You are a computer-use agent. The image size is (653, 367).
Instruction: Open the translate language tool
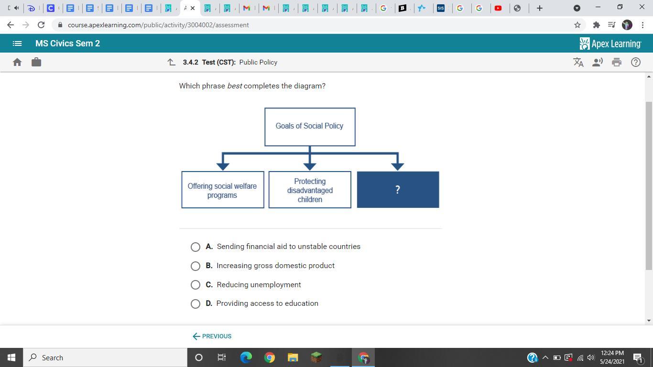(578, 62)
